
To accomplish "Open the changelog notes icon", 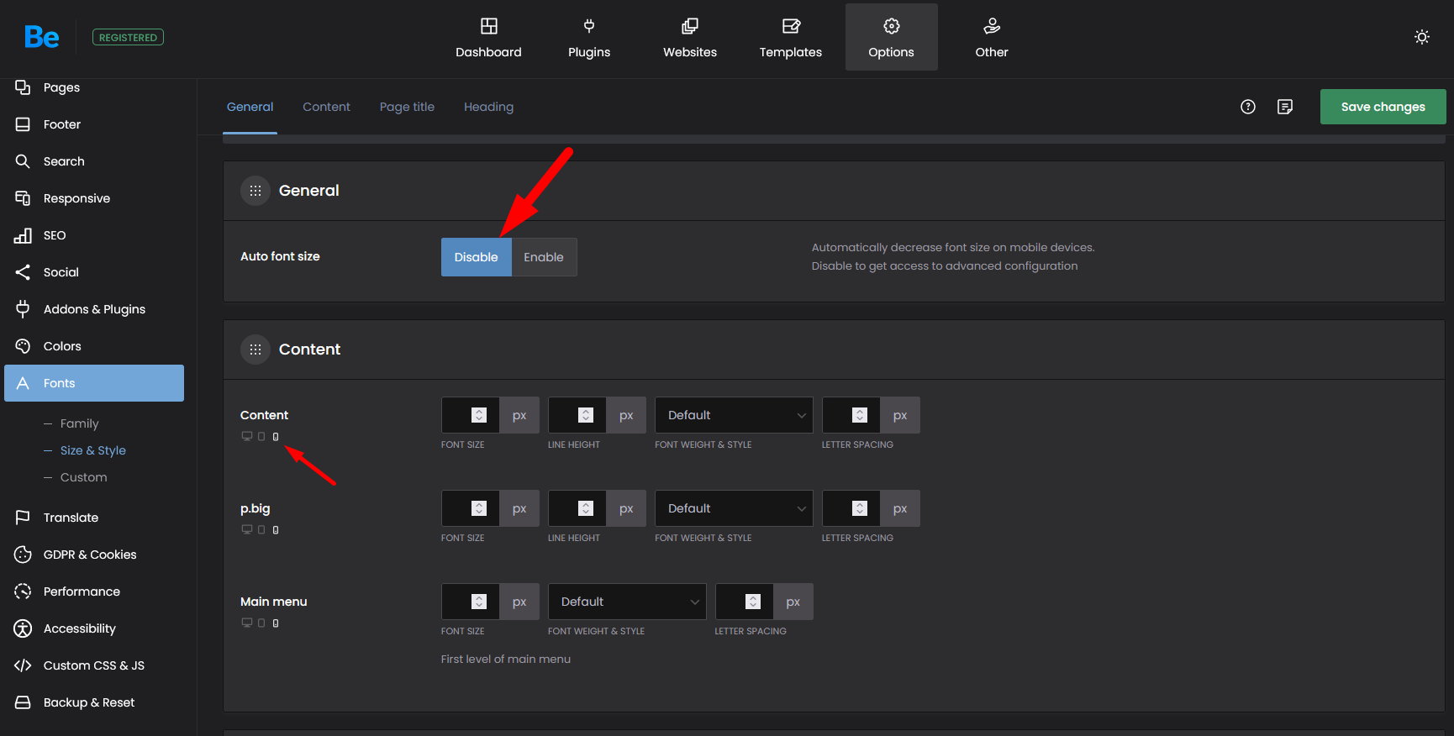I will pyautogui.click(x=1285, y=107).
